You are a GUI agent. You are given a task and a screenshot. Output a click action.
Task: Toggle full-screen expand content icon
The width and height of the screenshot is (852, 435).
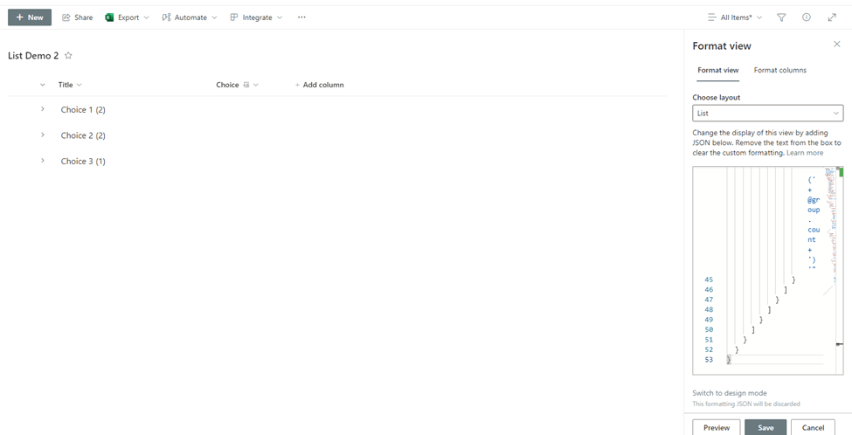pos(832,17)
